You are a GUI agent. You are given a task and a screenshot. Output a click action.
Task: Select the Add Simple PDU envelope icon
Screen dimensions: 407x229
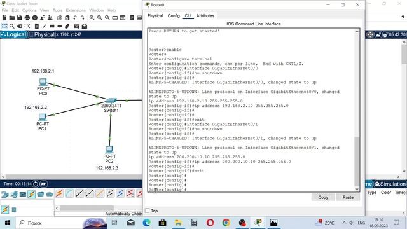[x=76, y=26]
